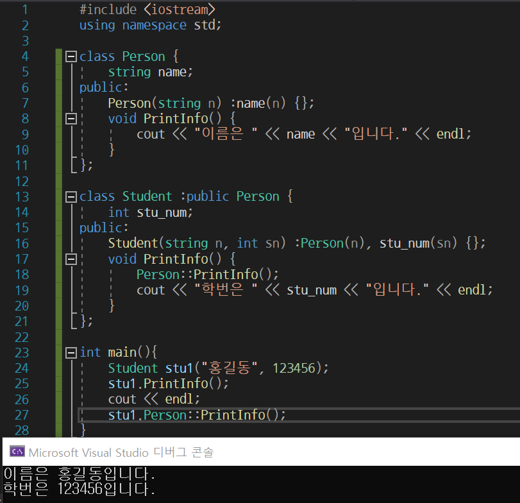Click the debug console window icon

[17, 452]
